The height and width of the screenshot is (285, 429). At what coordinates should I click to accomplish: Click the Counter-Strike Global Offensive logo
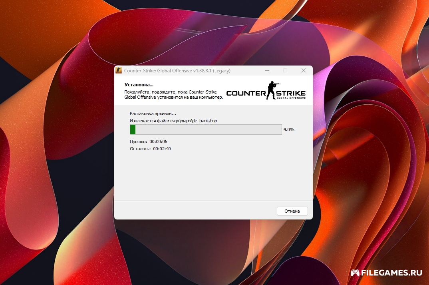tap(266, 90)
